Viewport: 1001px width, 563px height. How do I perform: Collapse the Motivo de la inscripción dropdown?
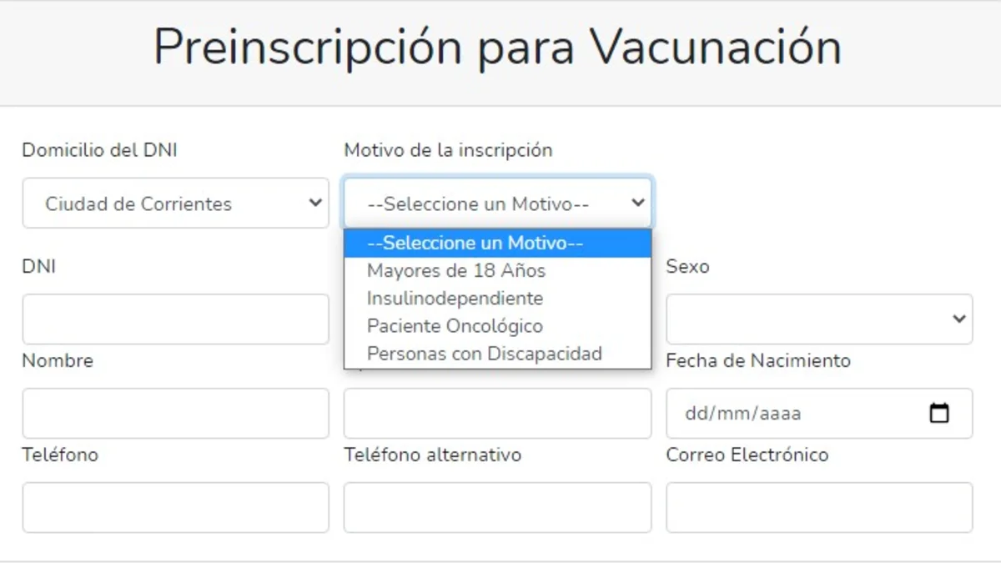pyautogui.click(x=497, y=203)
